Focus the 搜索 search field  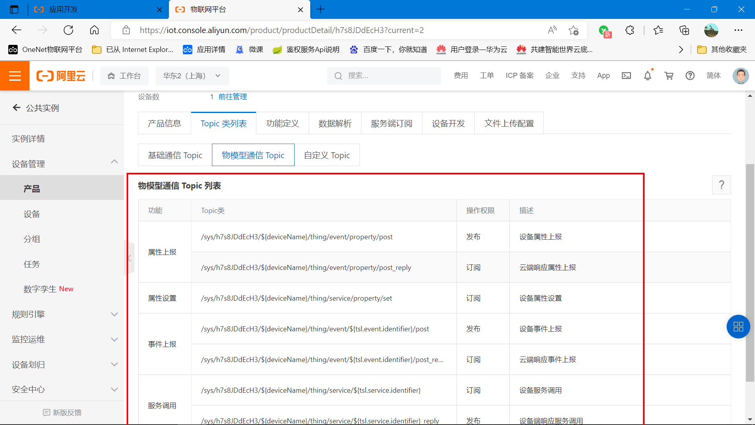(x=384, y=76)
